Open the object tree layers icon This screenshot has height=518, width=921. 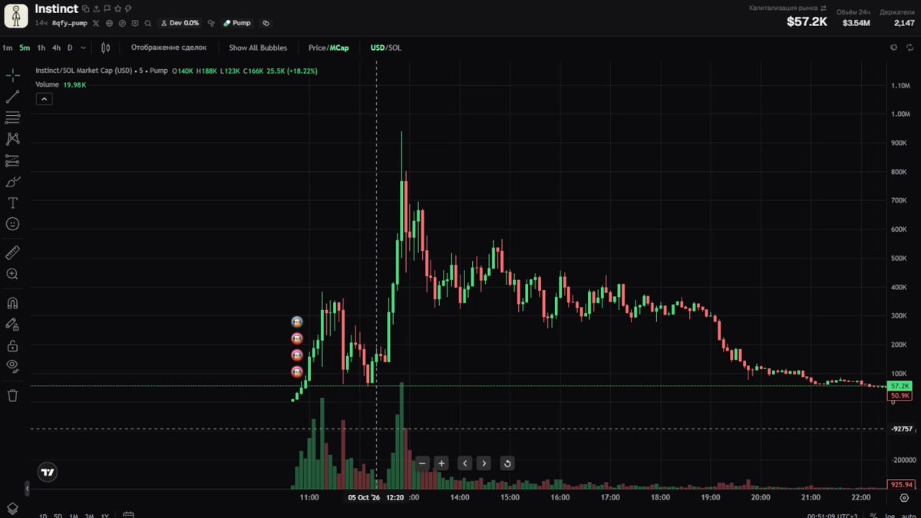click(12, 509)
